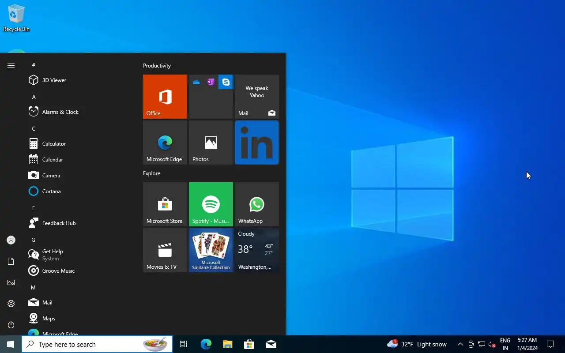The width and height of the screenshot is (565, 353).
Task: Open the Office tile
Action: tap(165, 97)
